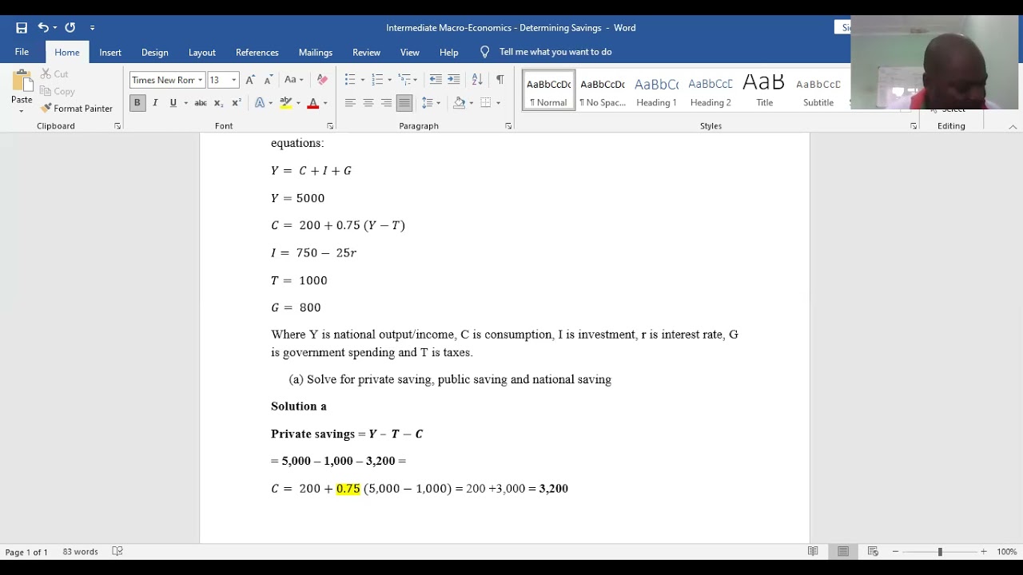
Task: Collapse the ribbon chevron
Action: pos(1013,126)
